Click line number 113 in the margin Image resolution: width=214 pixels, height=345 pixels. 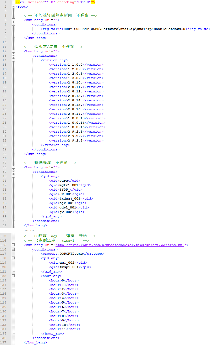4,236
